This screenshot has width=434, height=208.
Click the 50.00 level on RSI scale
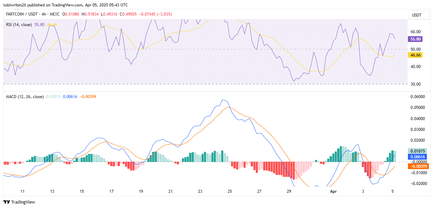pyautogui.click(x=415, y=49)
